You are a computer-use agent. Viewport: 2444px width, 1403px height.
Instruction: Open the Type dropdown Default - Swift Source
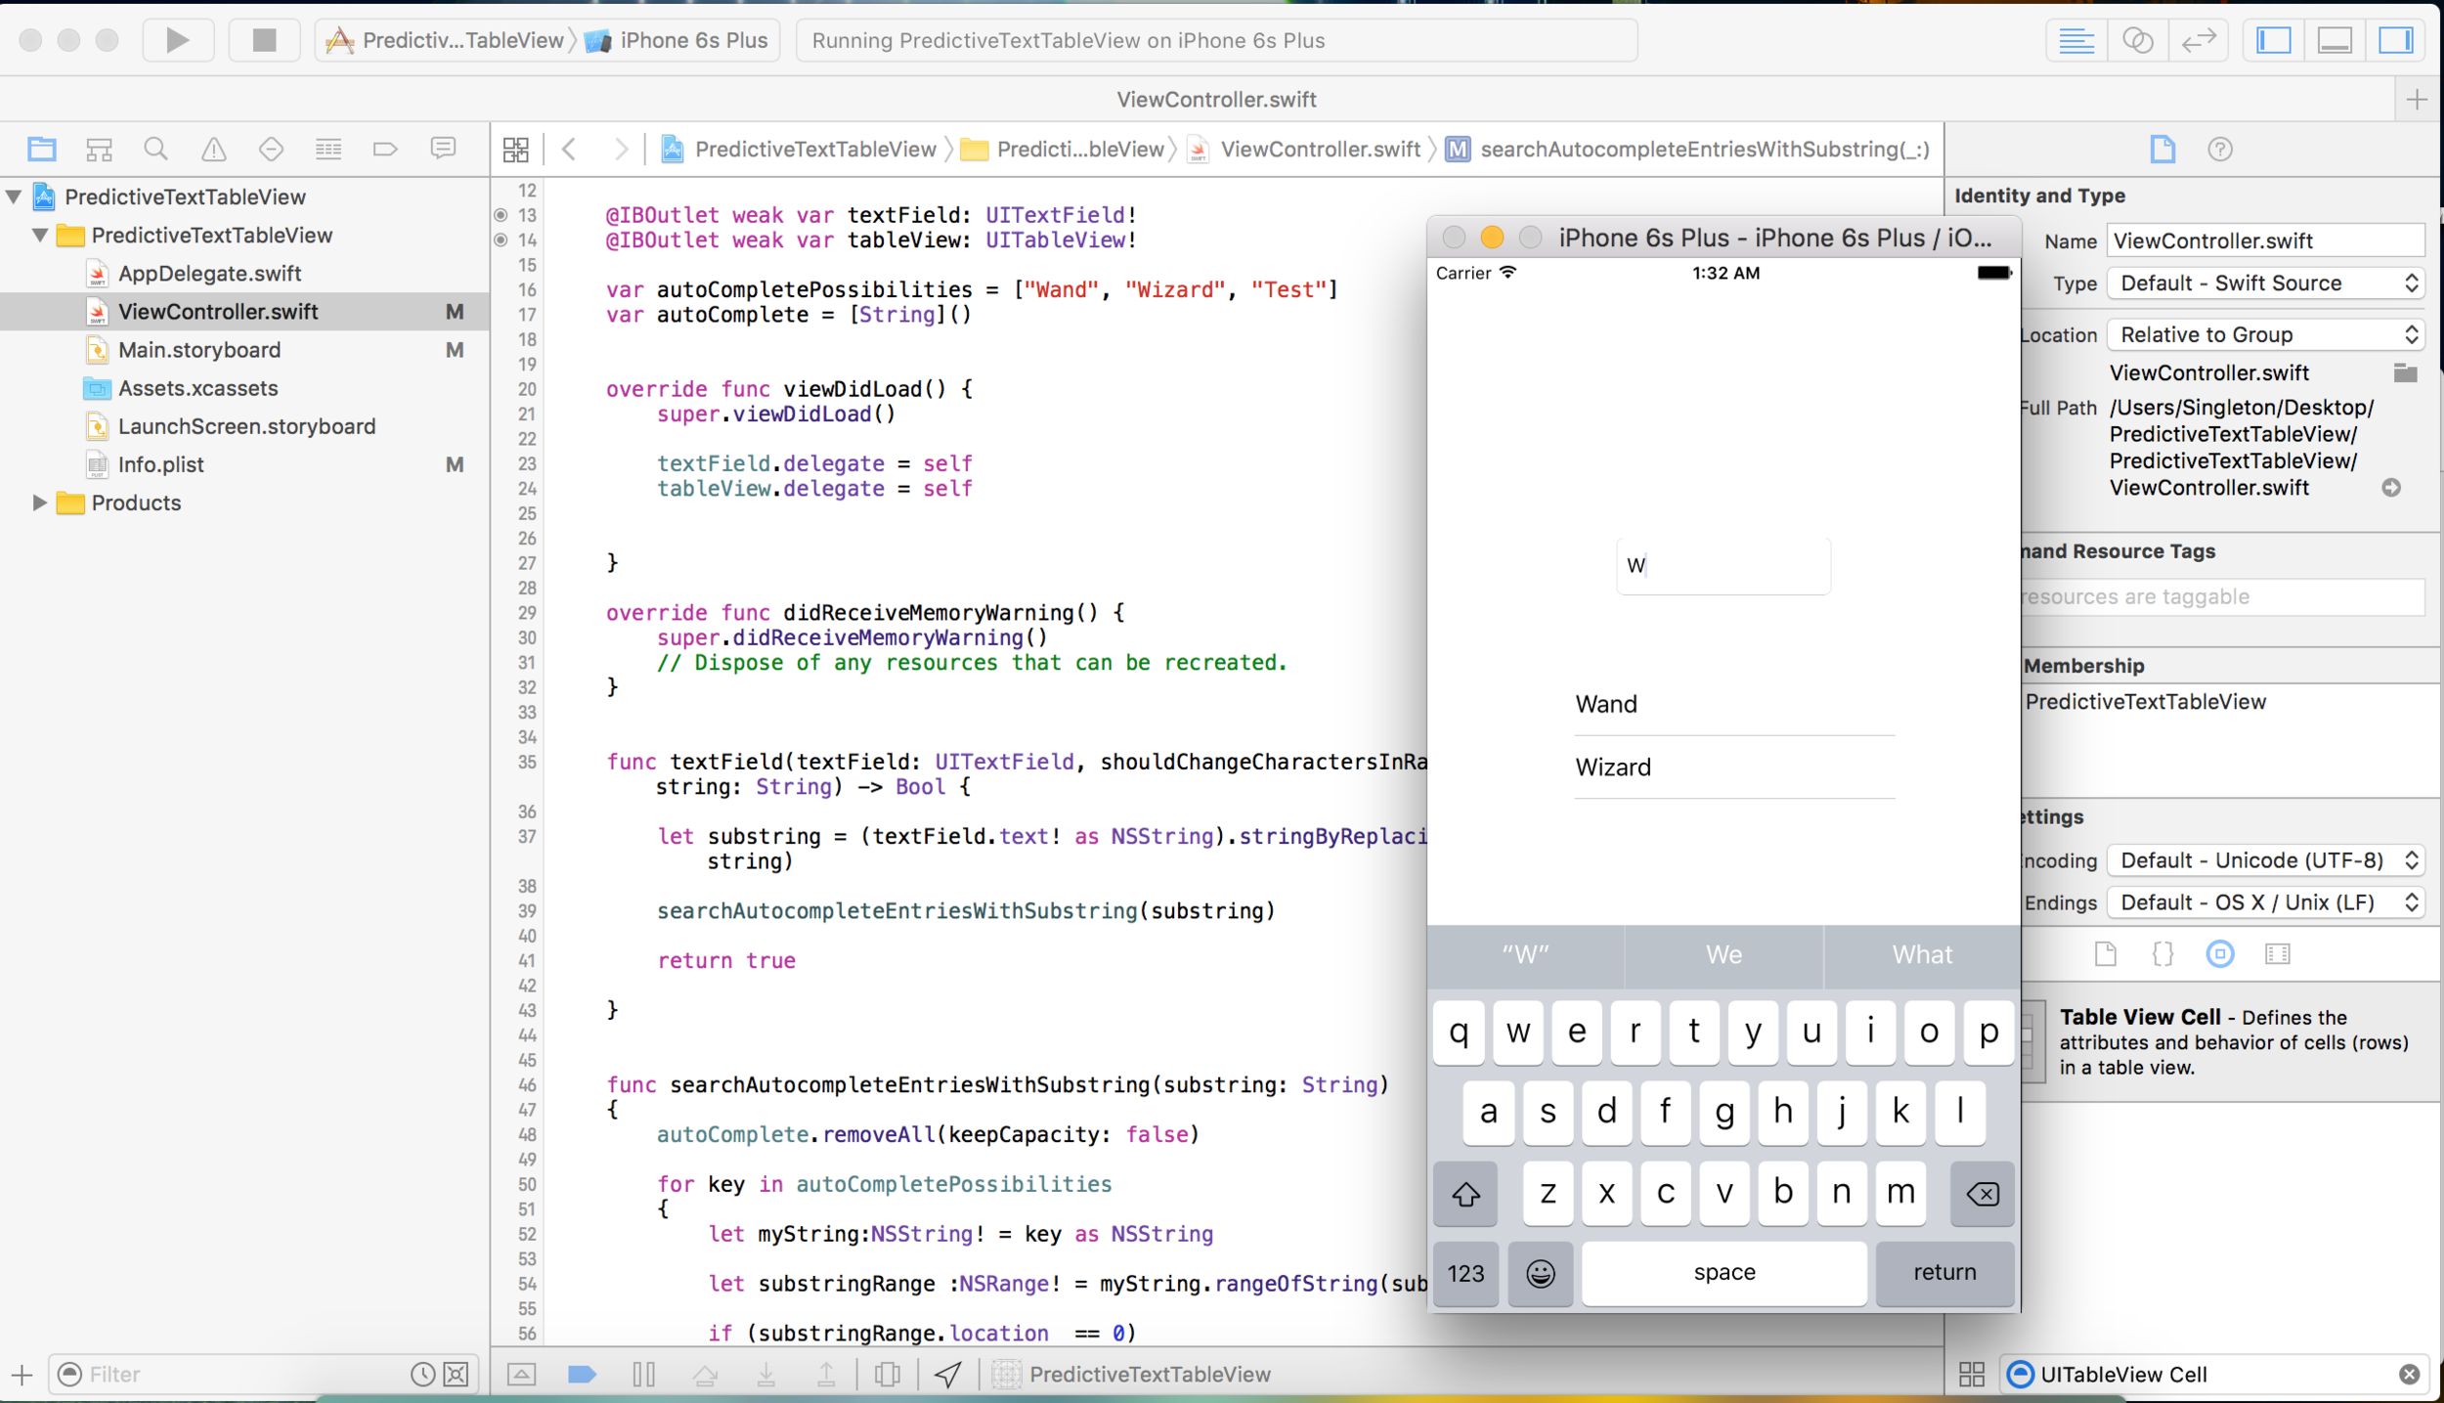click(2265, 284)
